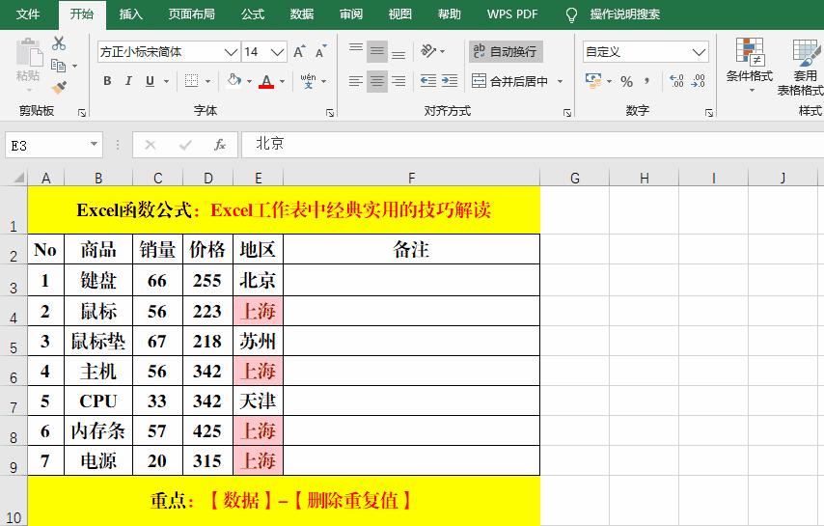Apply cell borders icon
The height and width of the screenshot is (526, 824).
point(192,81)
